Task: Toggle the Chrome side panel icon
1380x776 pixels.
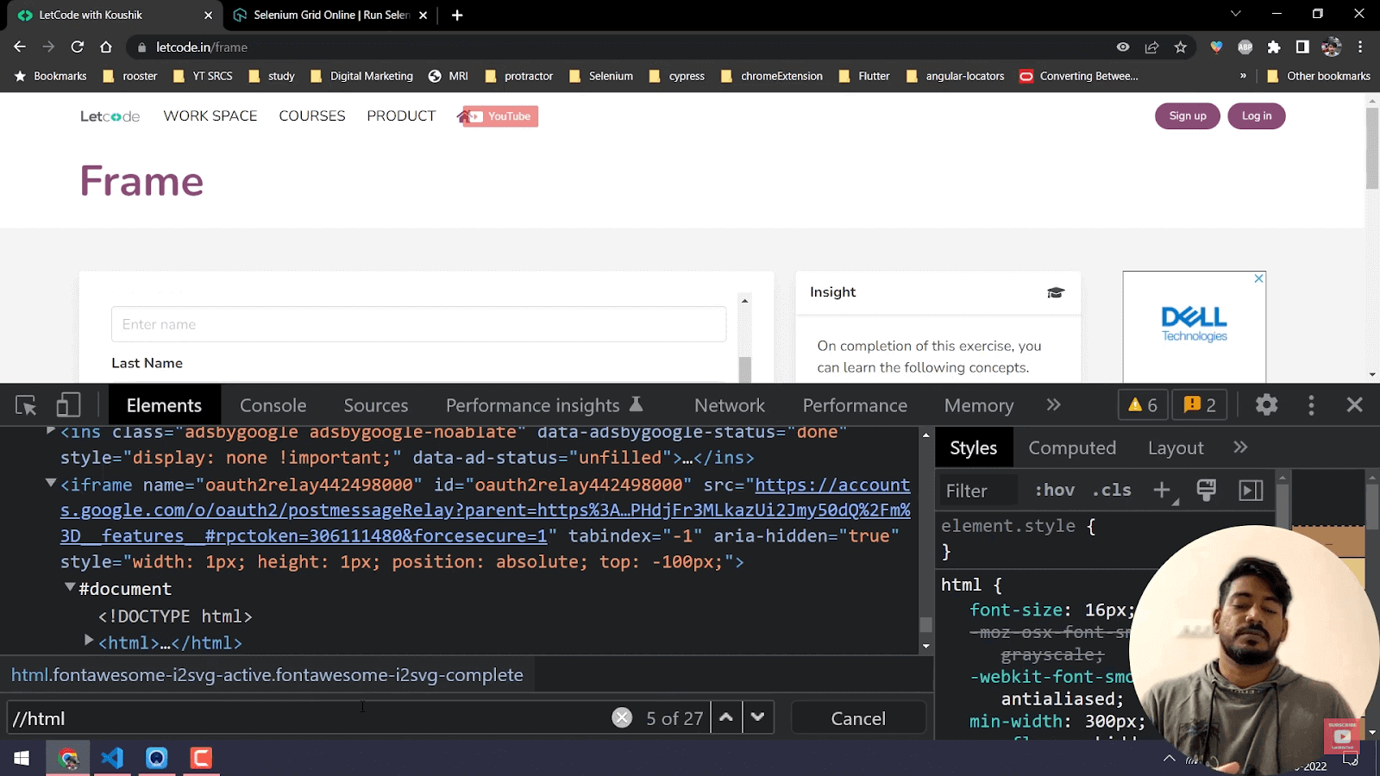Action: 1302,47
